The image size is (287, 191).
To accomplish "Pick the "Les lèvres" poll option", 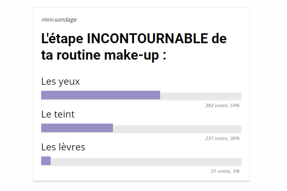I will click(63, 147).
